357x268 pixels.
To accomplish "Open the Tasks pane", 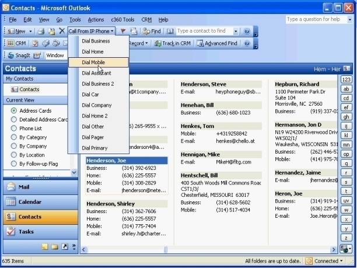I will coord(40,232).
